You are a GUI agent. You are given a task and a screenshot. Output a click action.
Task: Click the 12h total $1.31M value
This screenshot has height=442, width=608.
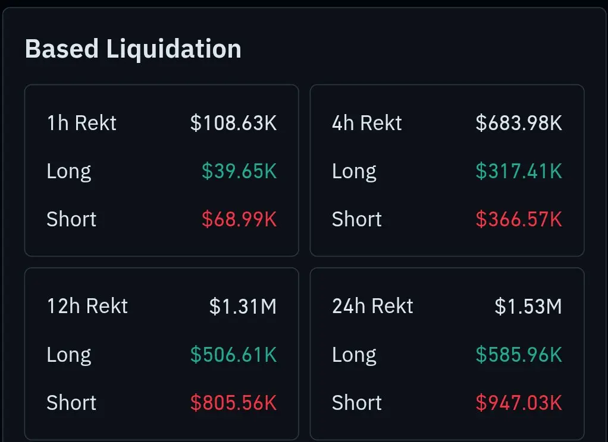[x=243, y=307]
